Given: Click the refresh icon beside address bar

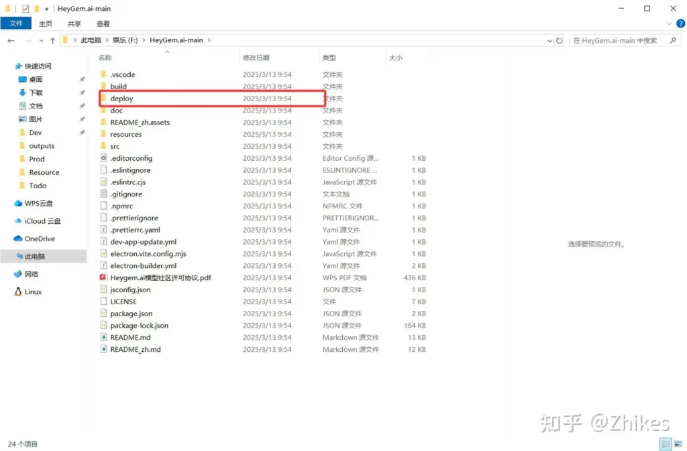Looking at the screenshot, I should pos(560,40).
